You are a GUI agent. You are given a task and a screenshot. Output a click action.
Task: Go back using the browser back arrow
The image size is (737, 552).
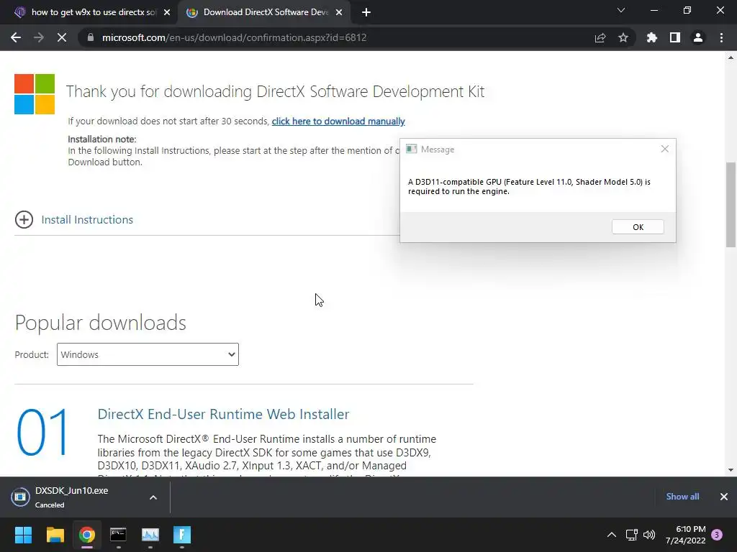point(16,37)
